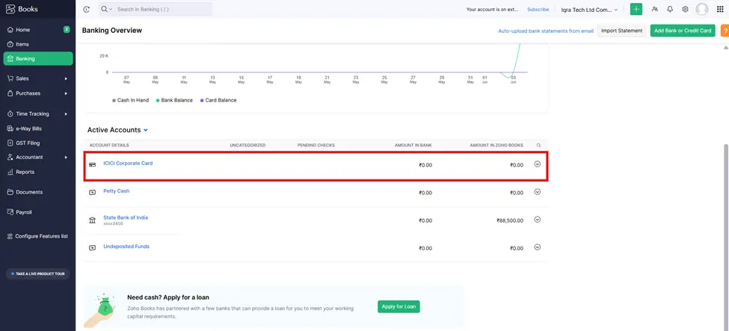
Task: Click the ₹88,500.00 amount in Zoho Books
Action: [510, 221]
